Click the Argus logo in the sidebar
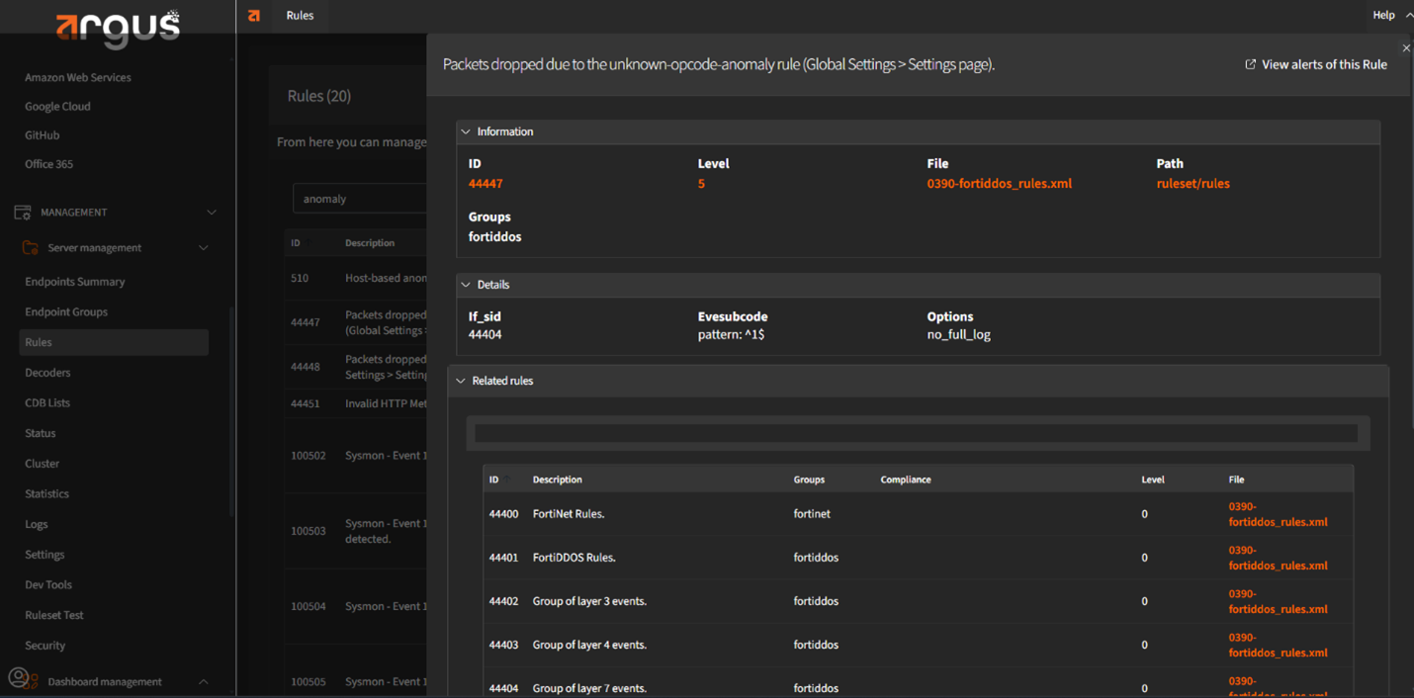Image resolution: width=1414 pixels, height=698 pixels. 118,27
